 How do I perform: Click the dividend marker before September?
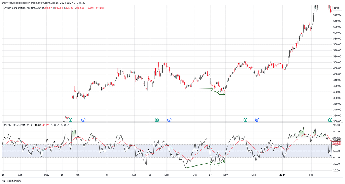[169, 120]
